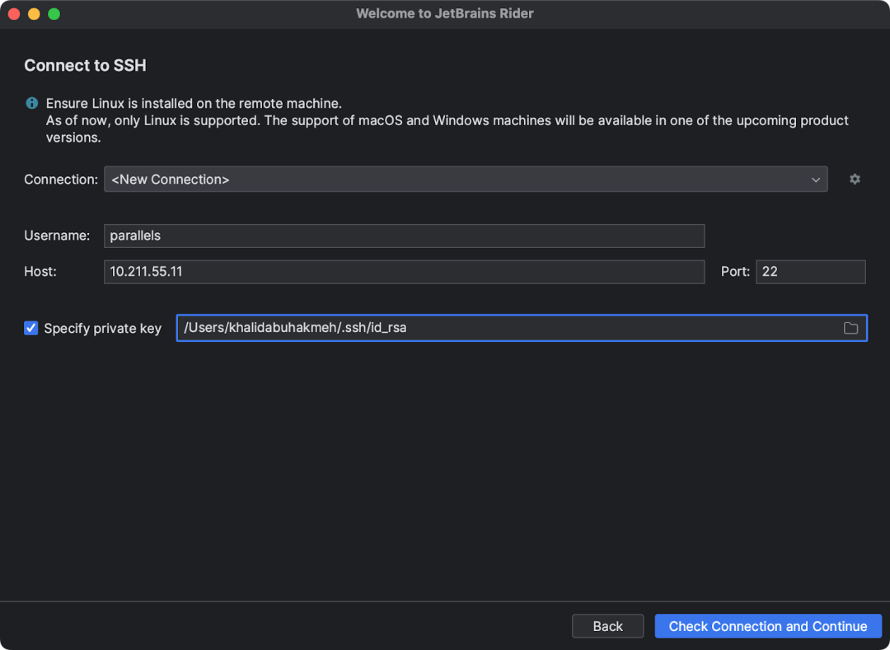Screen dimensions: 890x650
Task: Click the private key path field
Action: coord(522,328)
